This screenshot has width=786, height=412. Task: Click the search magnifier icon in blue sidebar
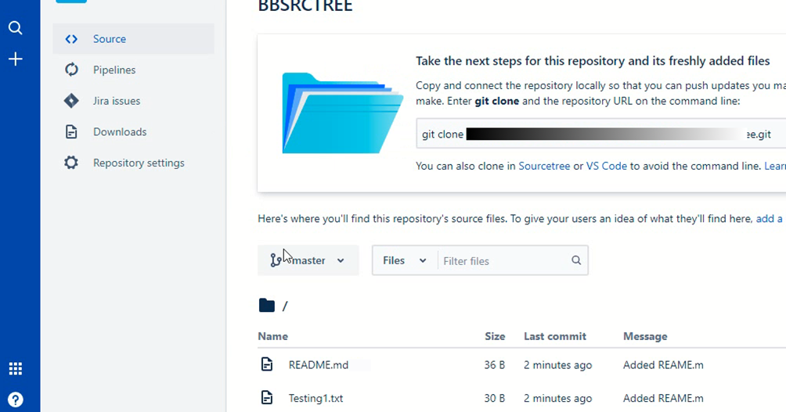[15, 28]
